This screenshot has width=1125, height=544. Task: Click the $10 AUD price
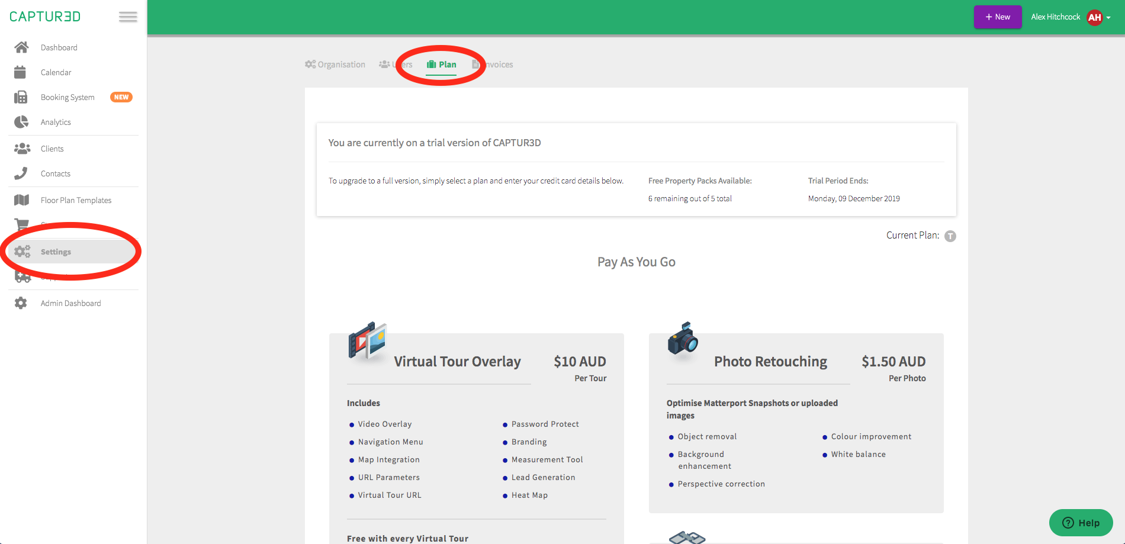pos(580,362)
